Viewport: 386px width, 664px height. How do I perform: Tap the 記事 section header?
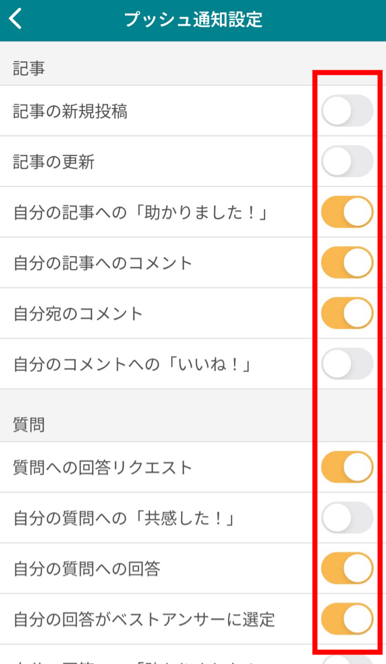pyautogui.click(x=29, y=68)
